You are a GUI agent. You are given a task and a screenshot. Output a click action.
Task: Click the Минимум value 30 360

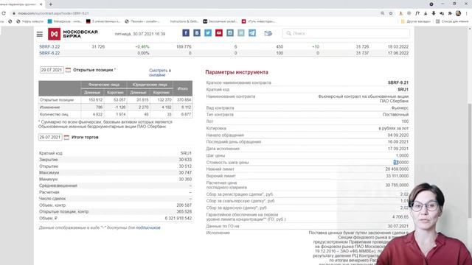[x=185, y=180]
